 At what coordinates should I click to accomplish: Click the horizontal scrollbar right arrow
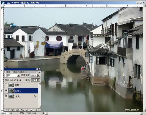tap(141, 113)
